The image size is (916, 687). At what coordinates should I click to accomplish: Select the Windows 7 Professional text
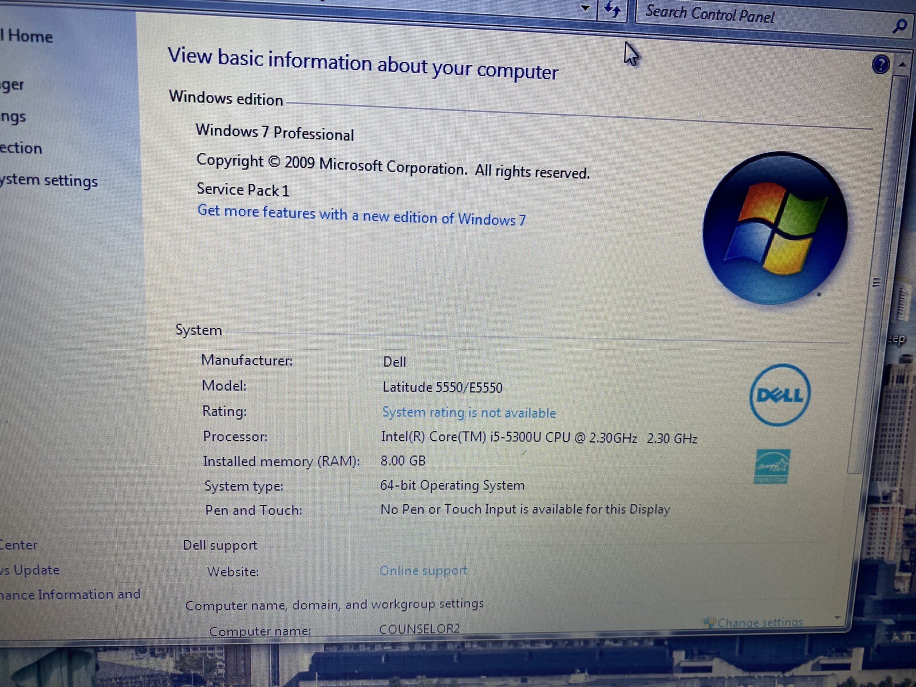click(275, 132)
